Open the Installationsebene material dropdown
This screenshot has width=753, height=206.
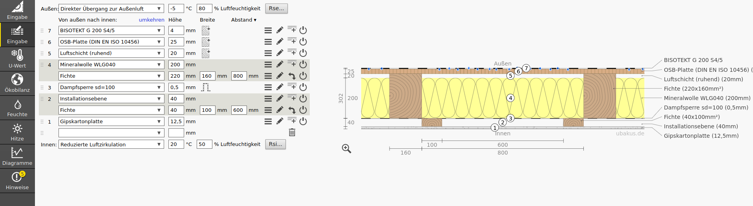(111, 98)
